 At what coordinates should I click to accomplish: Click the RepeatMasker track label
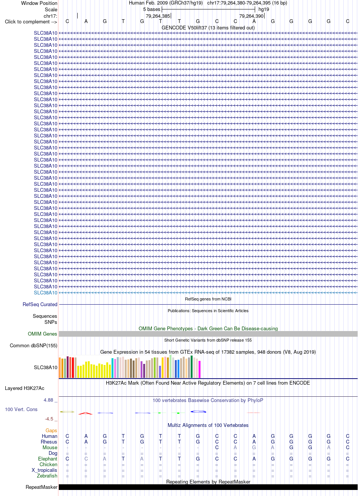[41, 487]
